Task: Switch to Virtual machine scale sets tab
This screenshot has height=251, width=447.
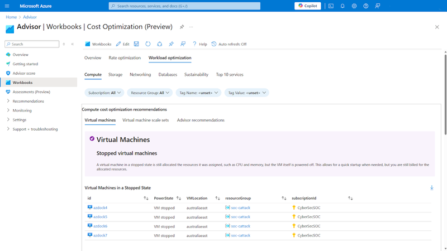Action: click(x=145, y=120)
